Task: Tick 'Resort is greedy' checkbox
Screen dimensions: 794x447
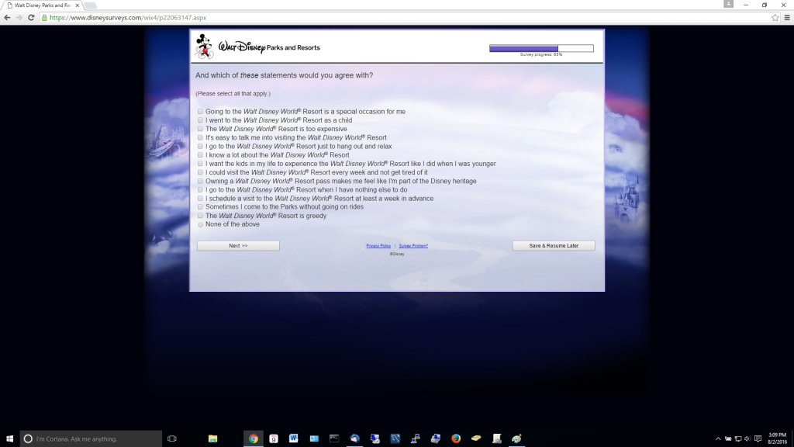Action: pyautogui.click(x=200, y=216)
